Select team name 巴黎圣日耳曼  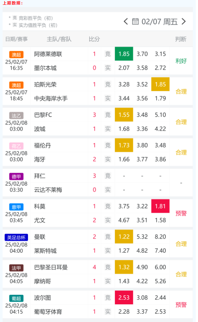tap(51, 267)
